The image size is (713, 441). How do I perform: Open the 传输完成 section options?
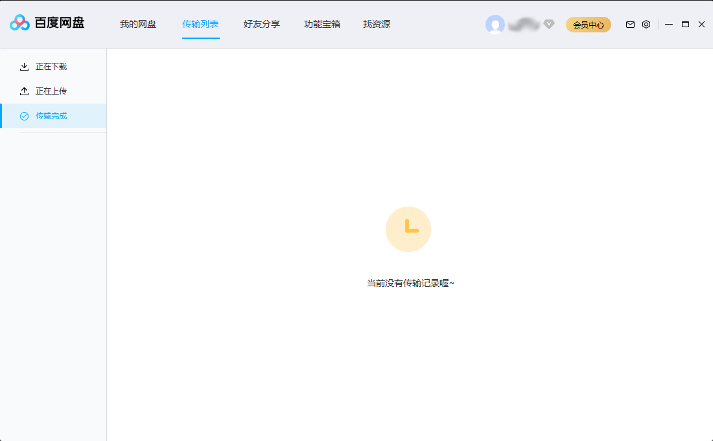(52, 115)
